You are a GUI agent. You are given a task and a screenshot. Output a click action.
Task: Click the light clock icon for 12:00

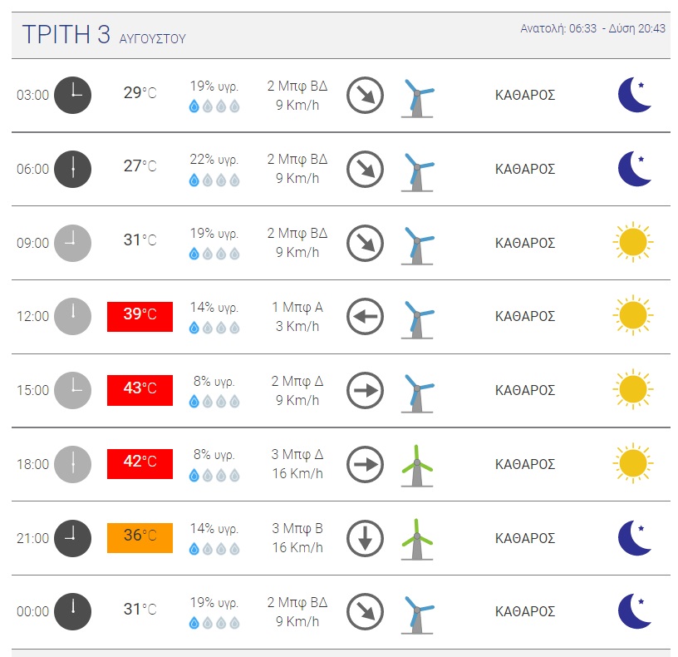tap(72, 316)
